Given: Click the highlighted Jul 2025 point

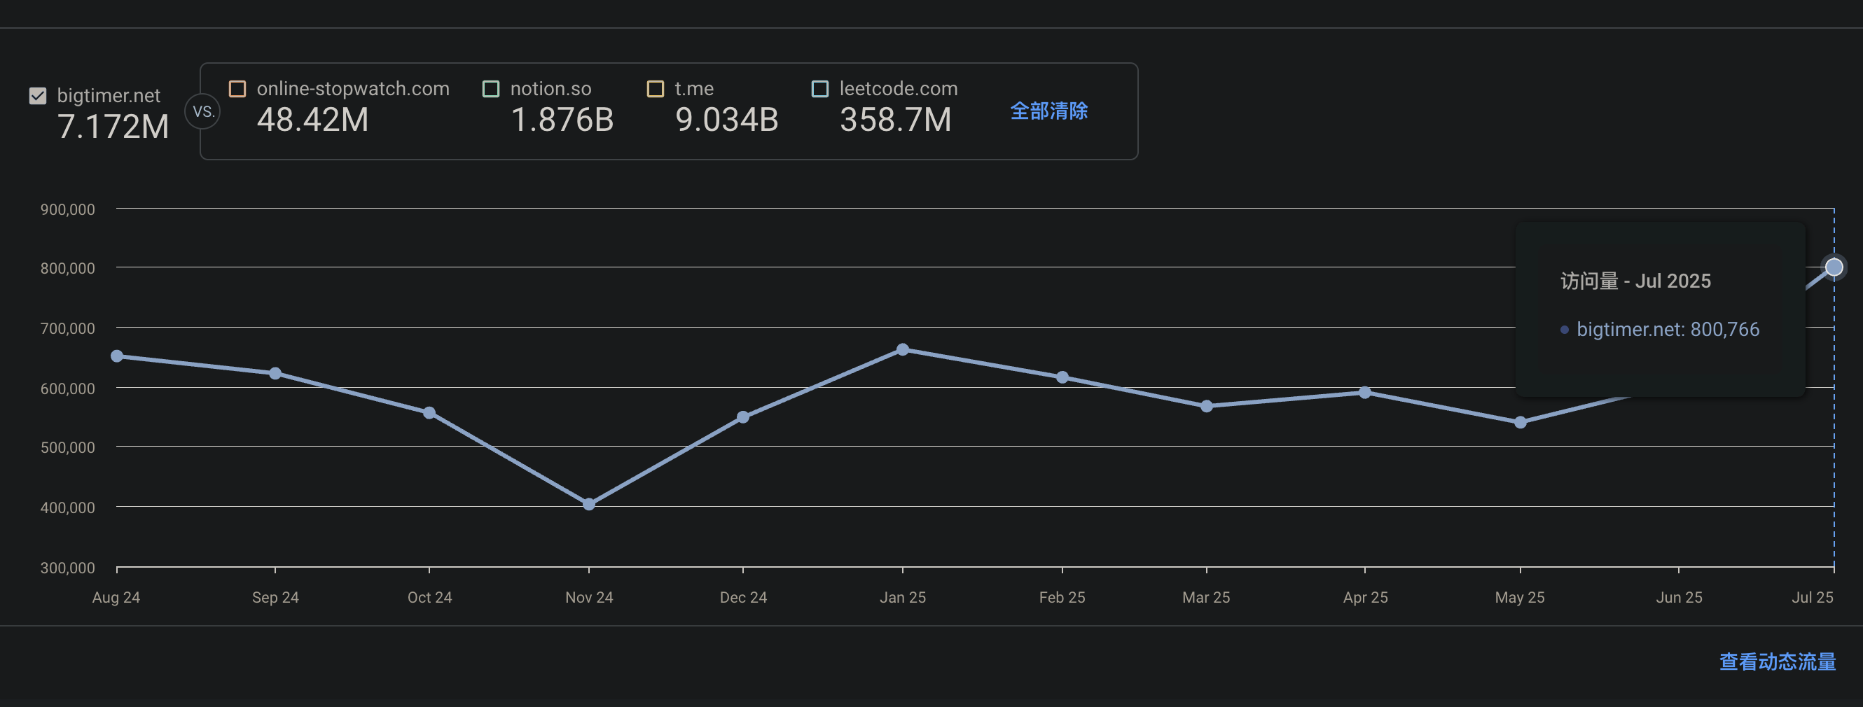Looking at the screenshot, I should (x=1834, y=267).
